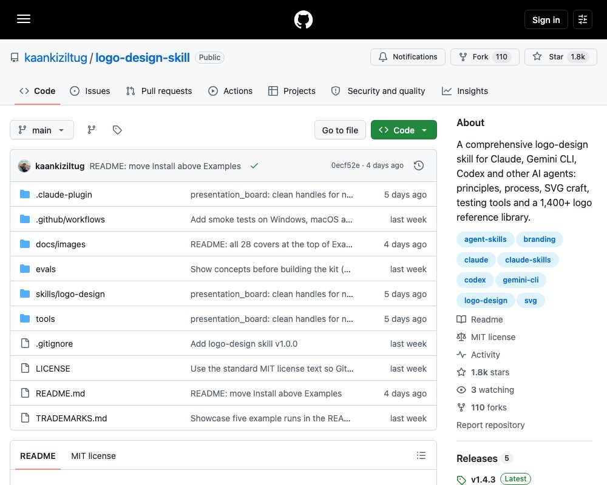
Task: Open the claude-skills topic tag
Action: pyautogui.click(x=527, y=260)
